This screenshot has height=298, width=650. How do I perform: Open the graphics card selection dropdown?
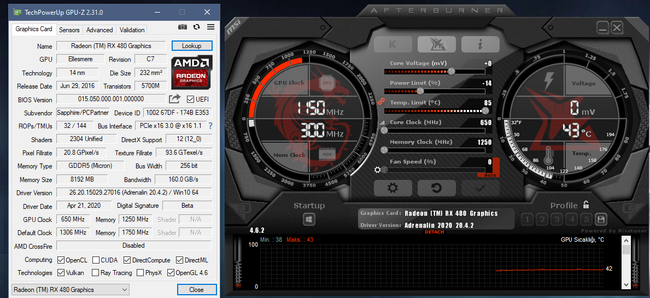(x=71, y=290)
